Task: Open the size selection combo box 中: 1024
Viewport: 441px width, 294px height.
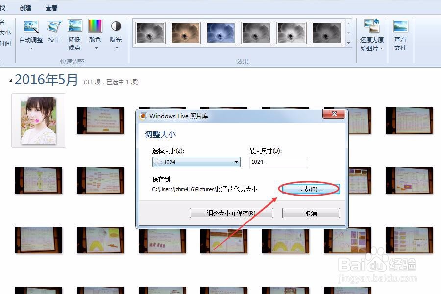Action: [196, 162]
